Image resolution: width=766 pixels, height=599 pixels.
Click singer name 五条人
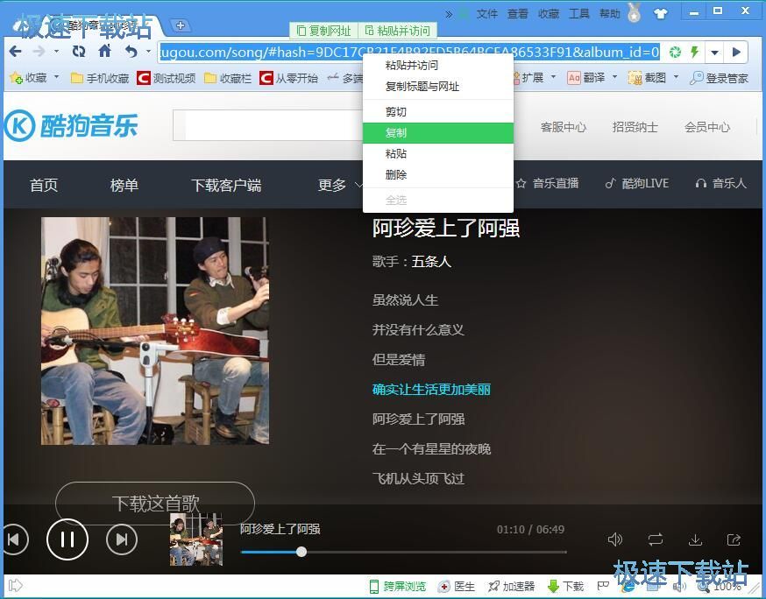coord(431,262)
